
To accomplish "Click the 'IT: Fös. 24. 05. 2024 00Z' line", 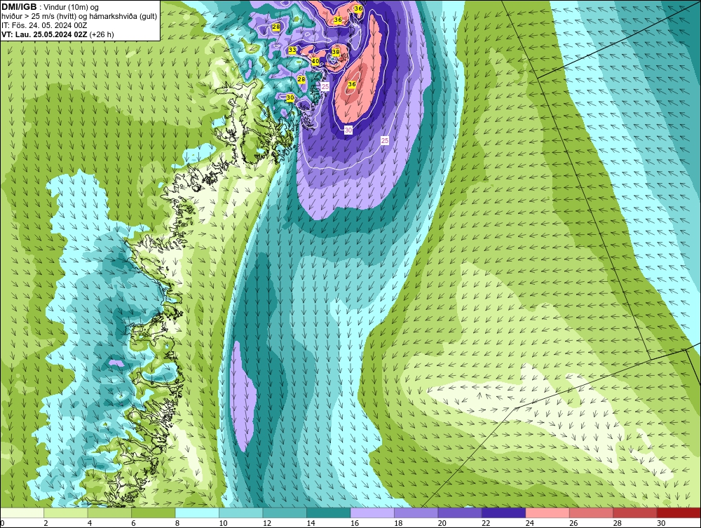I will 44,25.
